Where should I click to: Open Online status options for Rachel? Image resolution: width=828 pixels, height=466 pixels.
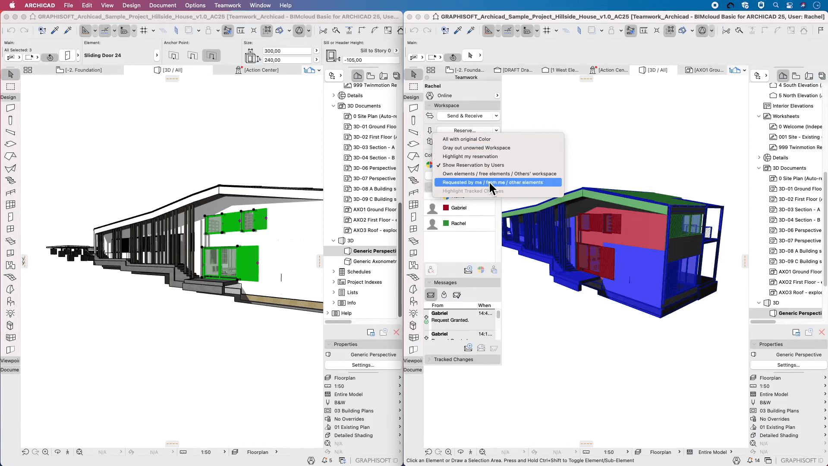(497, 95)
